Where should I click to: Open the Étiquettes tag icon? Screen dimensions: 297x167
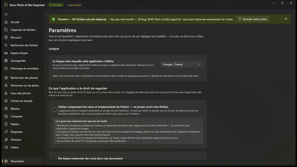point(6,132)
